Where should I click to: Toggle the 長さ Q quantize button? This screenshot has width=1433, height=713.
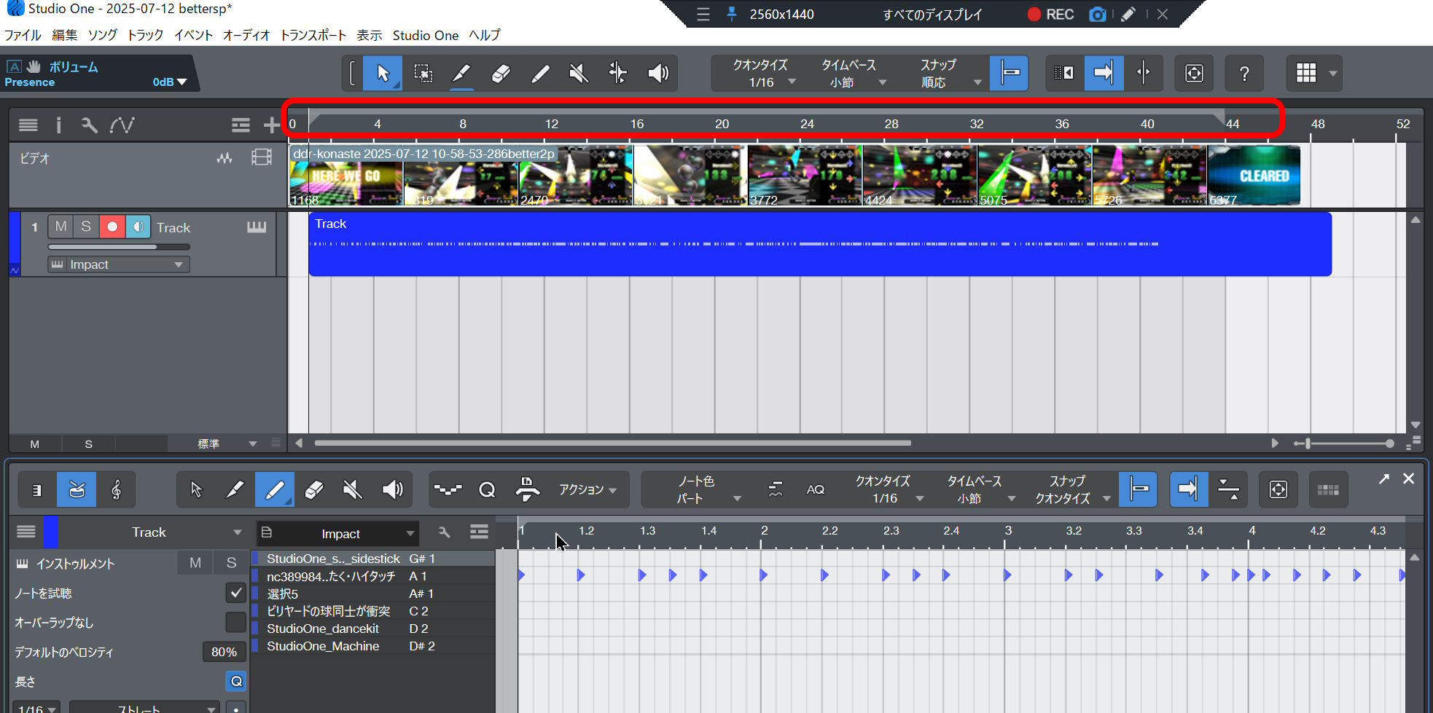pos(235,681)
